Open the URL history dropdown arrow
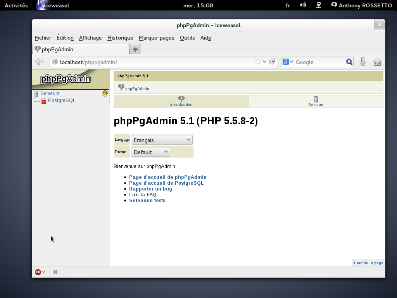The image size is (397, 298). (x=264, y=62)
